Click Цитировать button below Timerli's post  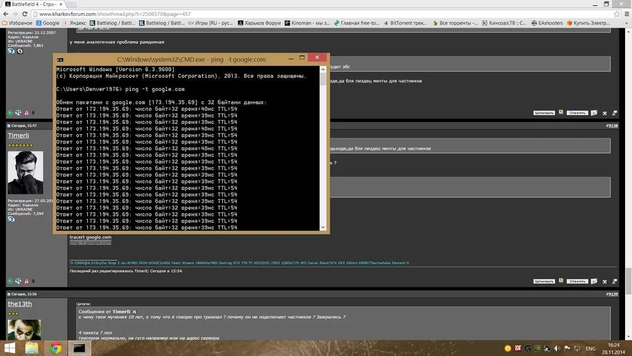[544, 281]
